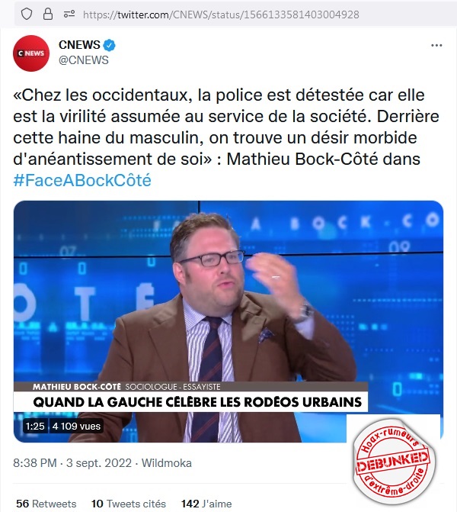The image size is (457, 512).
Task: Click the Debunked stamp sticker
Action: tap(394, 461)
